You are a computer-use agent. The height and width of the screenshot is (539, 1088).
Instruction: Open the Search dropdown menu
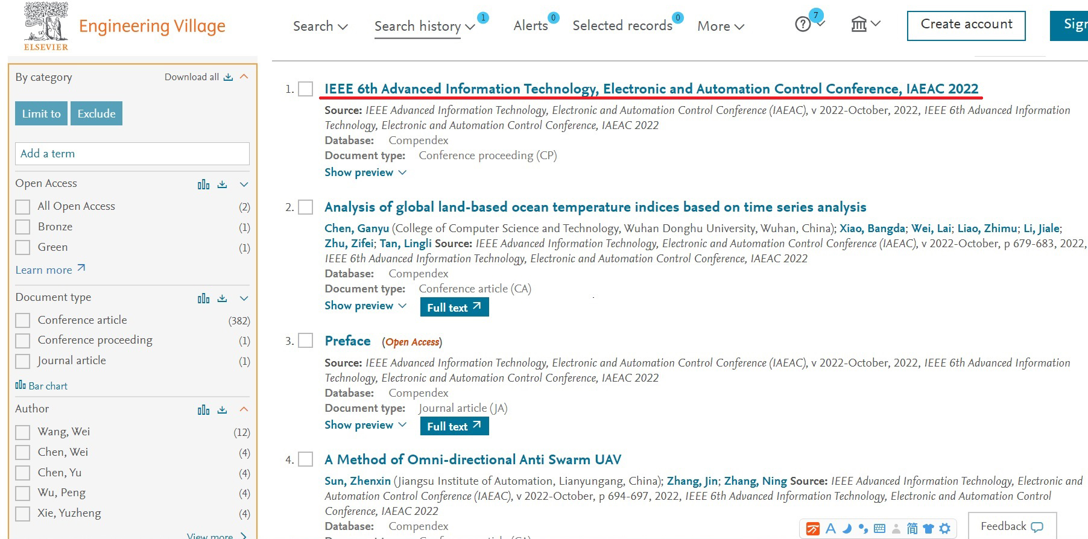[x=320, y=27]
